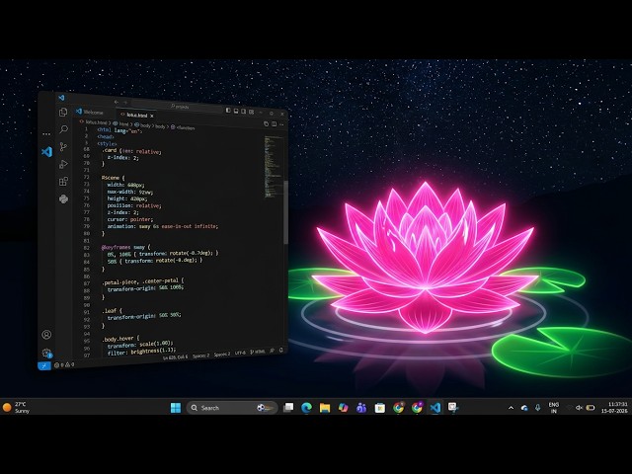Click the OneDrive cloud tray icon

[524, 408]
